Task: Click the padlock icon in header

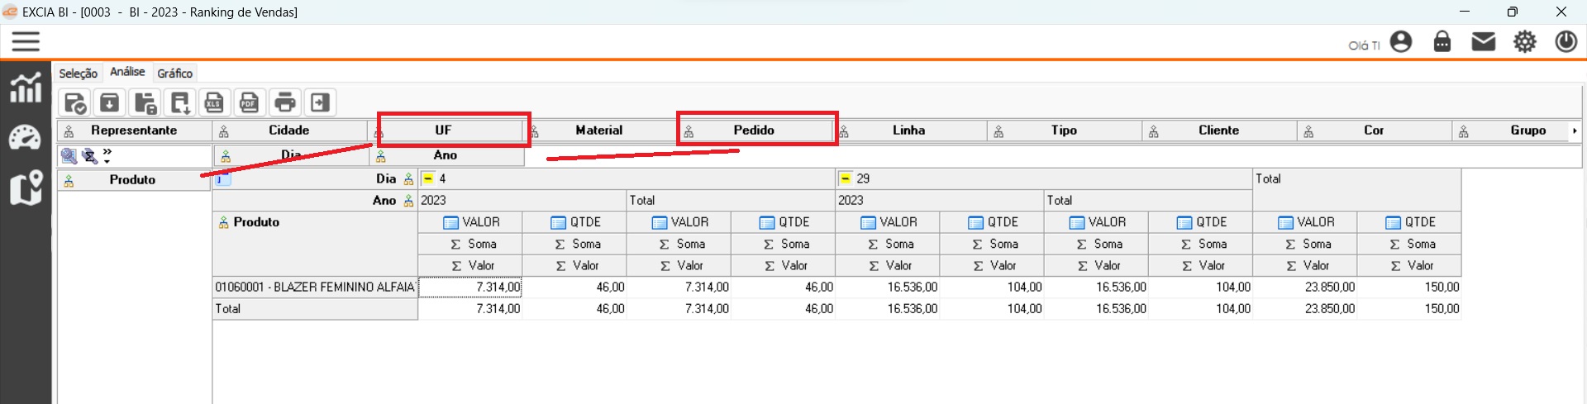Action: click(x=1442, y=41)
